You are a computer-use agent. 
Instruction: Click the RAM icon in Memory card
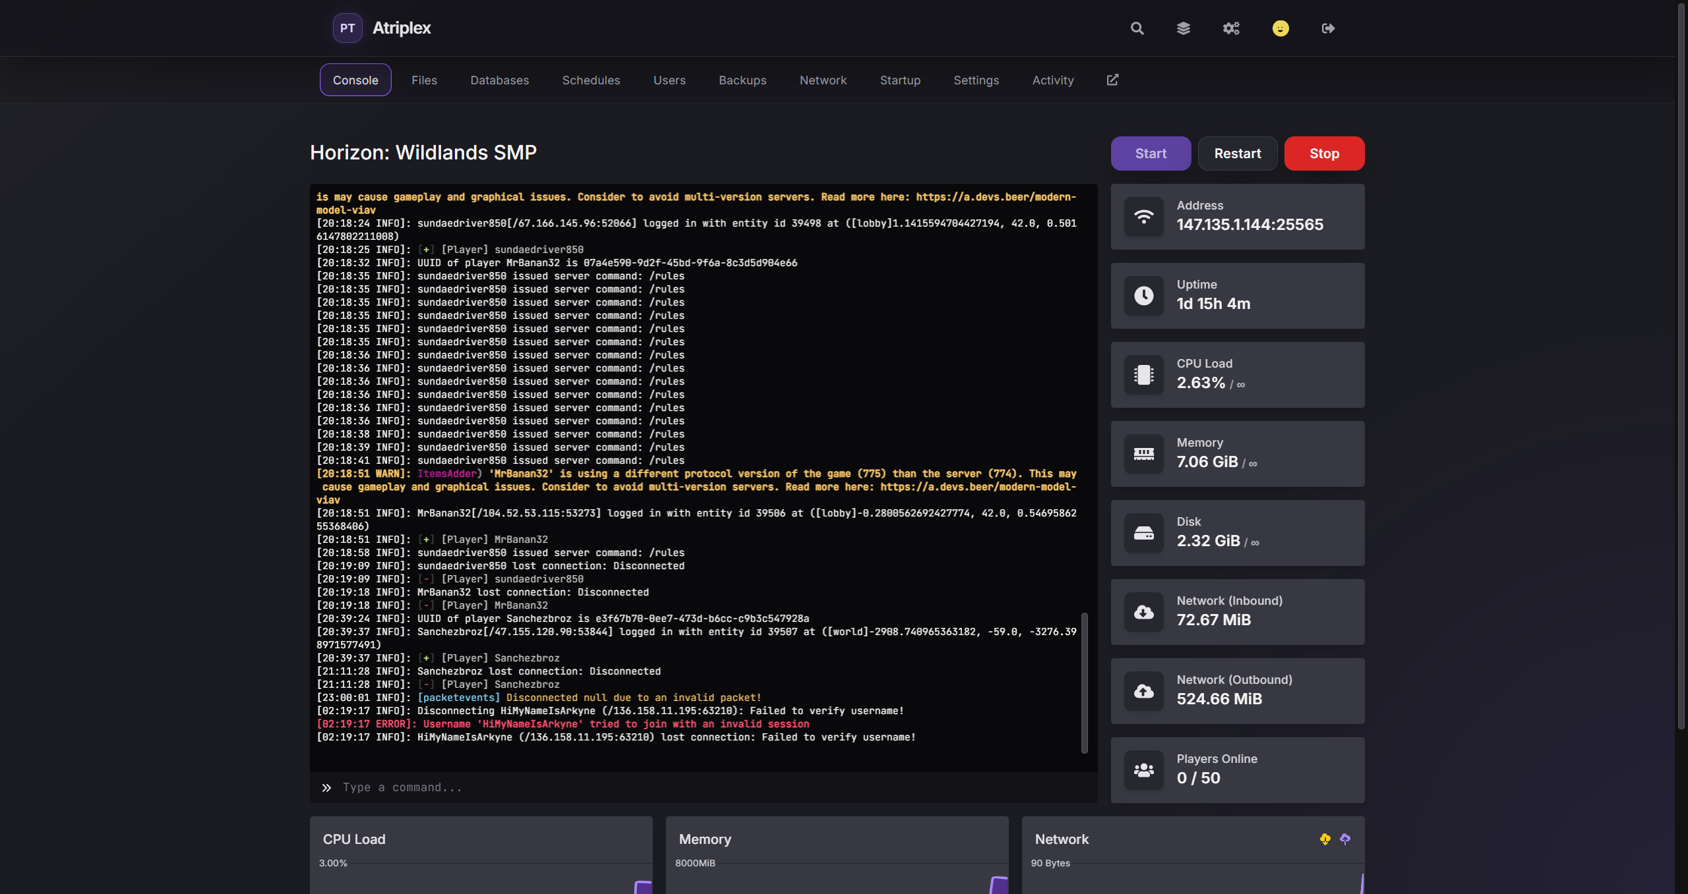[1144, 454]
